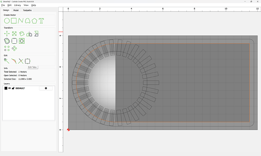Toggle visibility of the DEFAULT layer
Screen dimensions: 261x156
tap(9, 88)
